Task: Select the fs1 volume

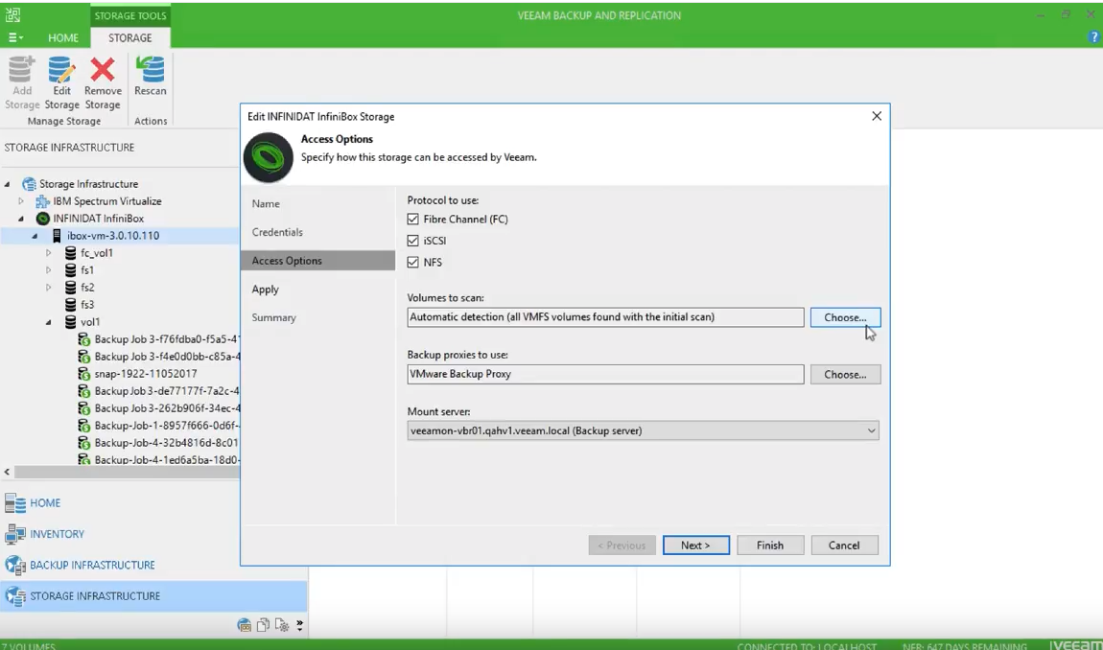Action: click(87, 270)
